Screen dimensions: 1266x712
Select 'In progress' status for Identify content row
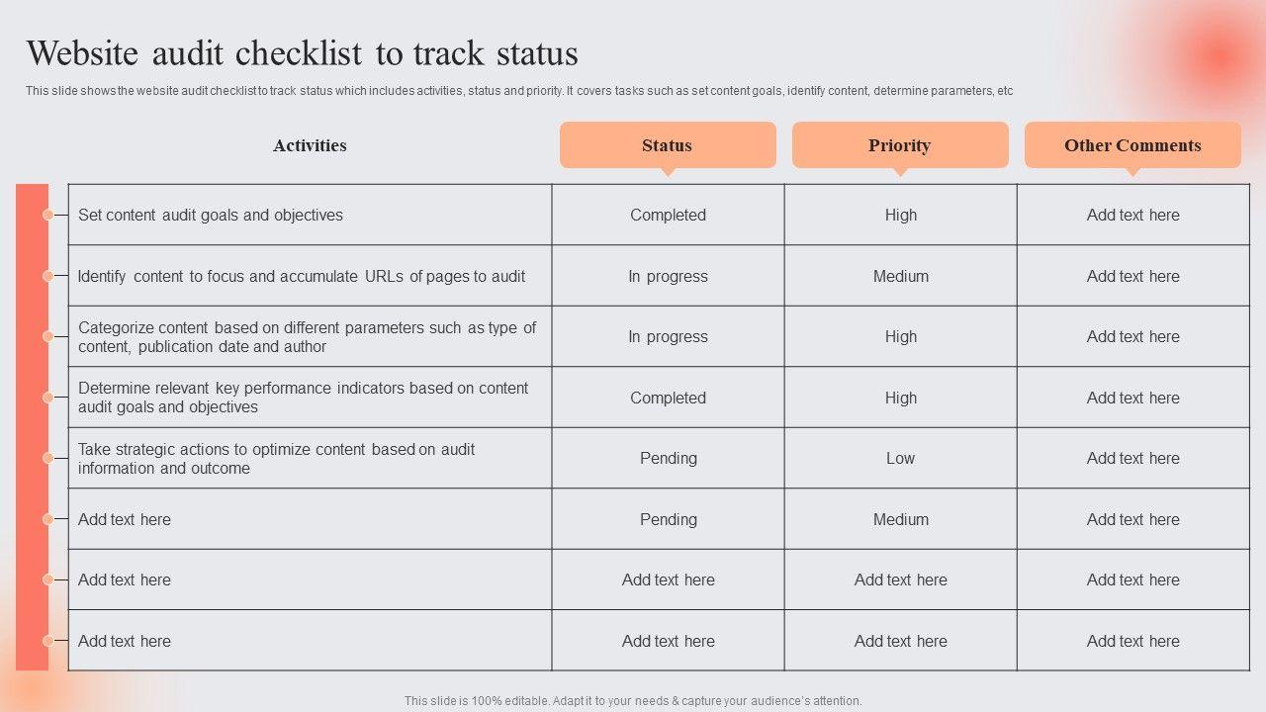tap(668, 276)
